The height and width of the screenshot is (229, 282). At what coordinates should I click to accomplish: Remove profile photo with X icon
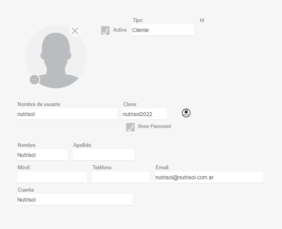tap(75, 31)
